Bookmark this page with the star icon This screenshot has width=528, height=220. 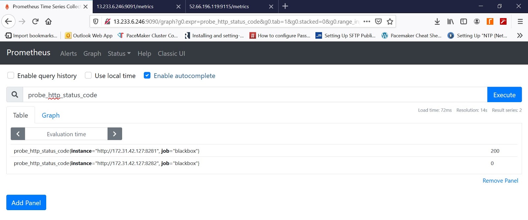[390, 21]
